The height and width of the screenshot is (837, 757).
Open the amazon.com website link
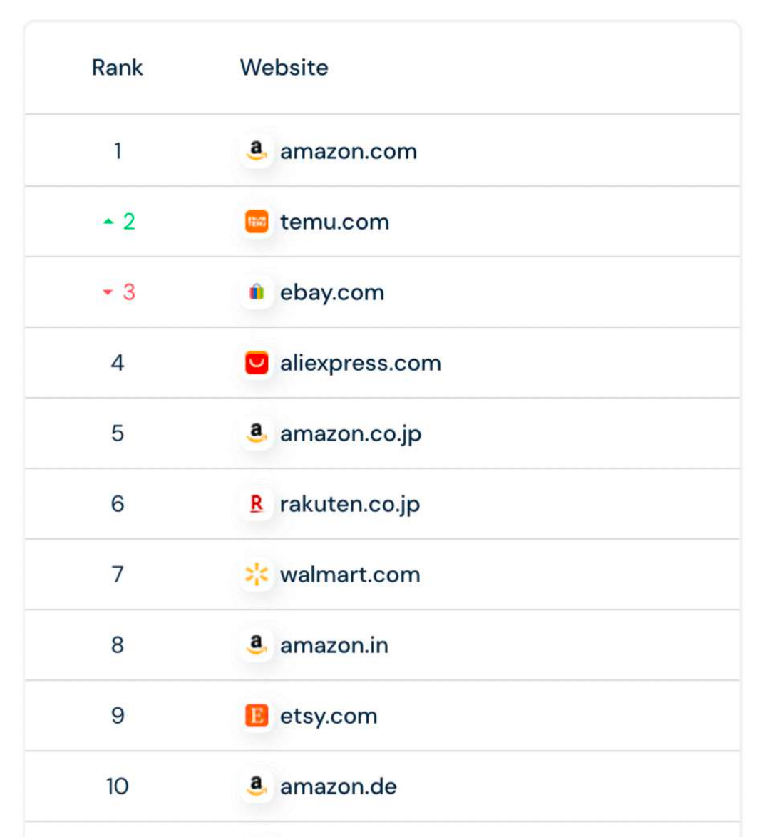[x=348, y=151]
